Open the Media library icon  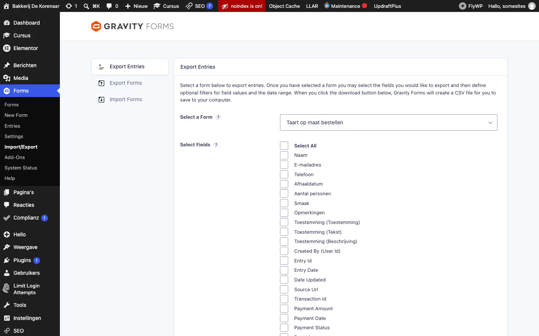pos(7,78)
